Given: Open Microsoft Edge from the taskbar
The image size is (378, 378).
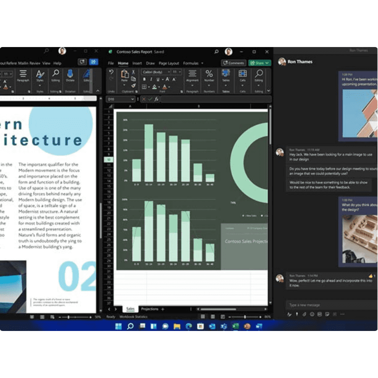Looking at the screenshot, I should click(189, 326).
